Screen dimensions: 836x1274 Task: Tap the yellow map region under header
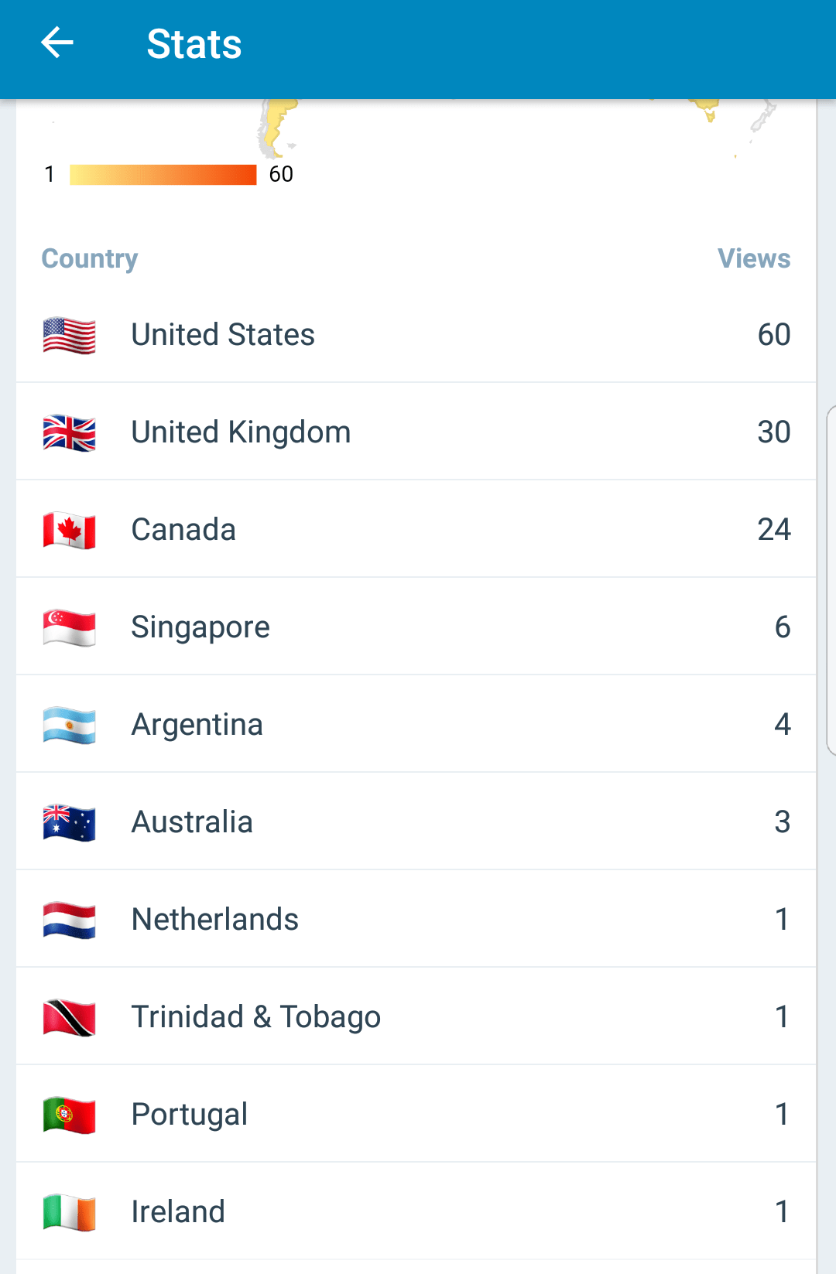(x=275, y=124)
